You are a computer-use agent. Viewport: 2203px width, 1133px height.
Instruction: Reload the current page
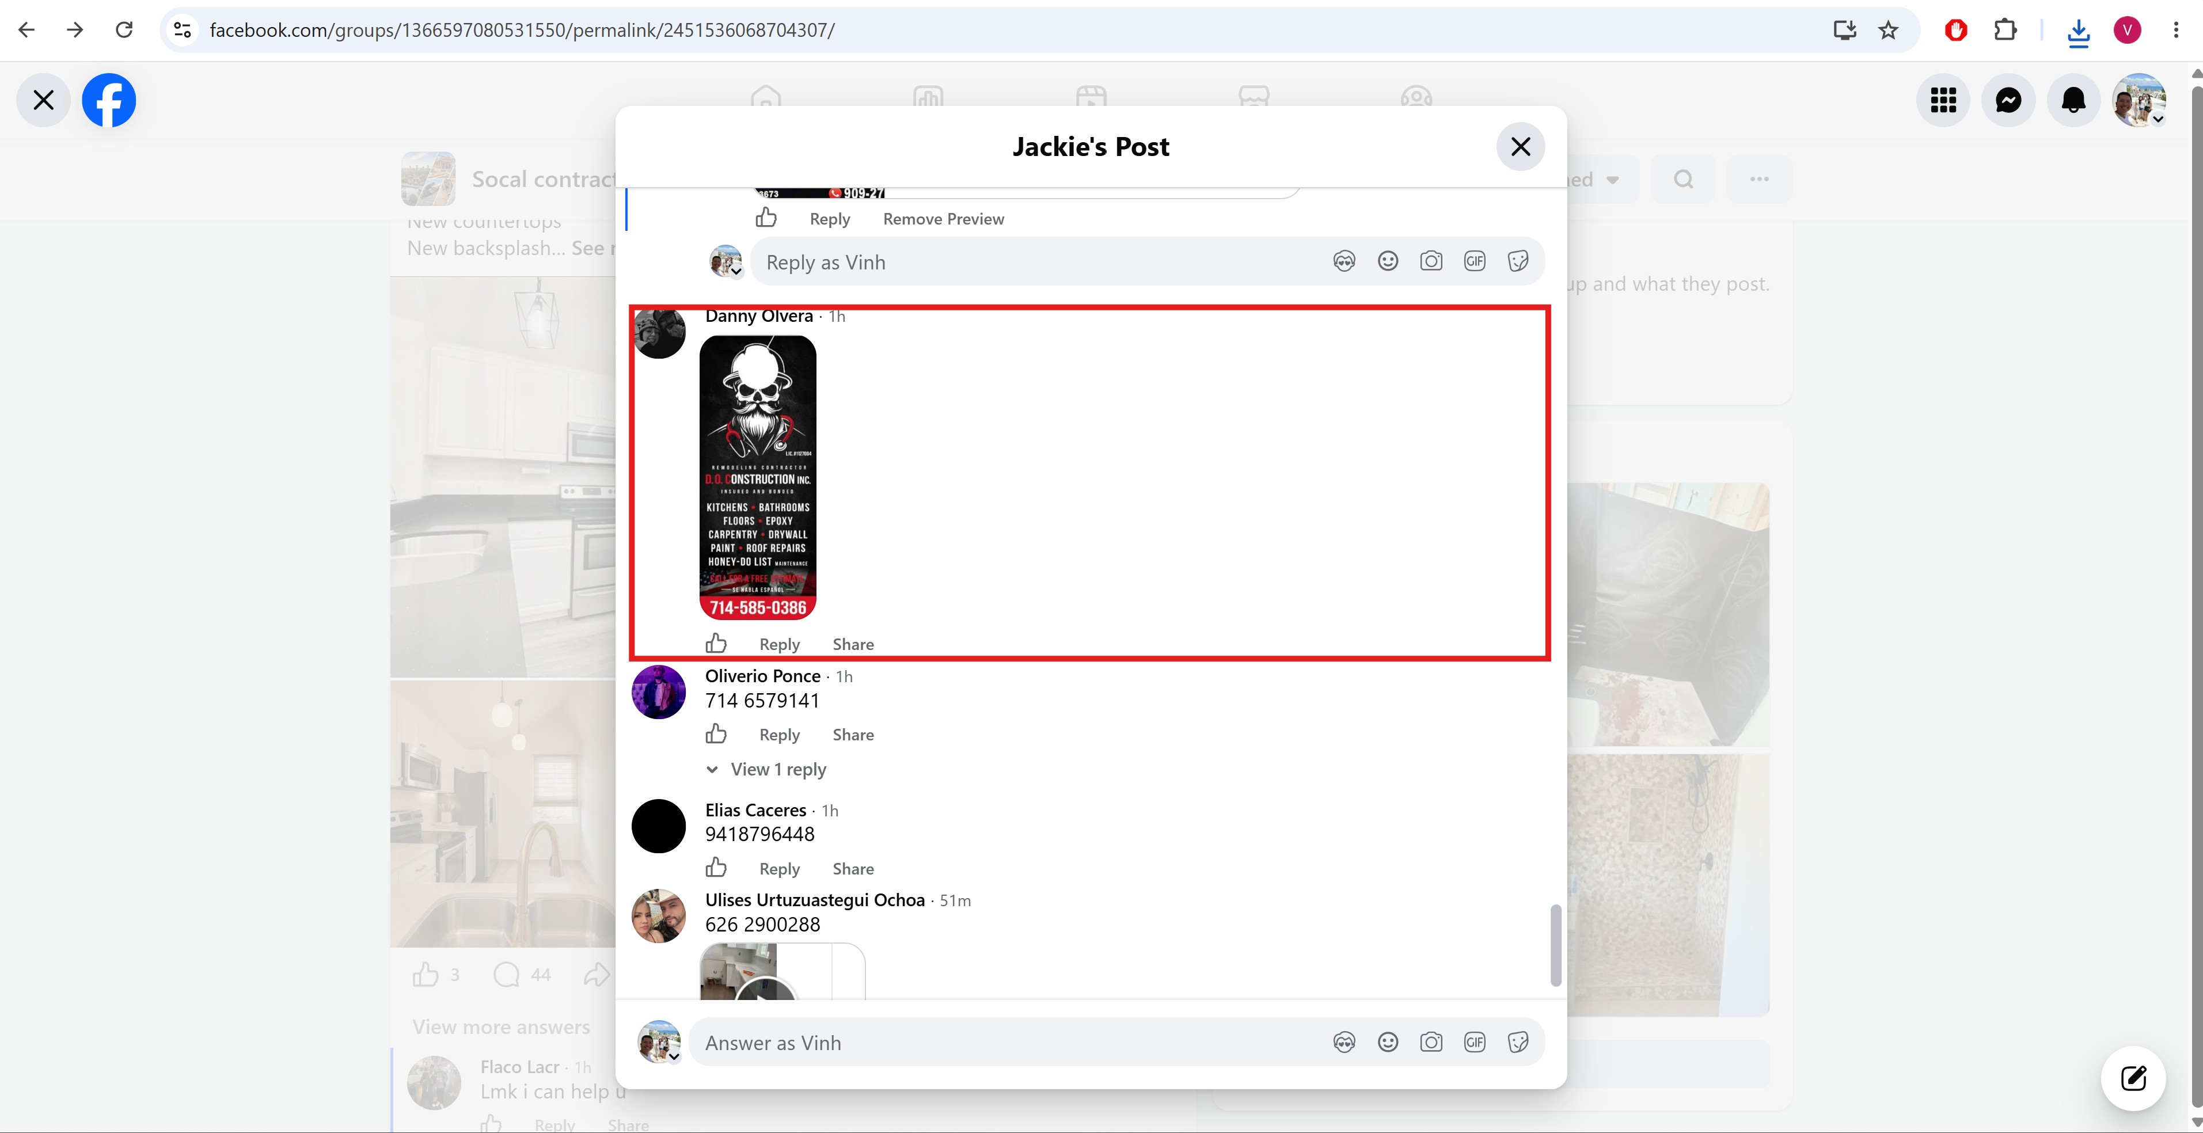124,30
